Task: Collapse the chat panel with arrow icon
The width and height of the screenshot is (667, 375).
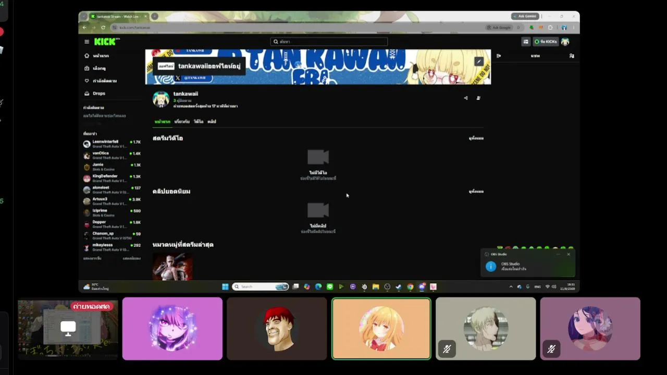Action: point(499,56)
